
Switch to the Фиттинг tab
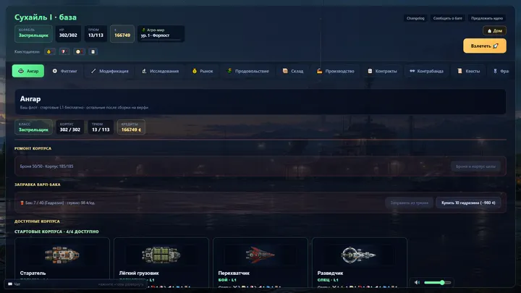click(65, 71)
